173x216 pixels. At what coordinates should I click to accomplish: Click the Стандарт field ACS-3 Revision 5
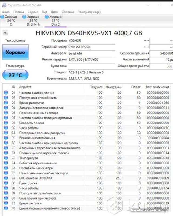(120, 72)
